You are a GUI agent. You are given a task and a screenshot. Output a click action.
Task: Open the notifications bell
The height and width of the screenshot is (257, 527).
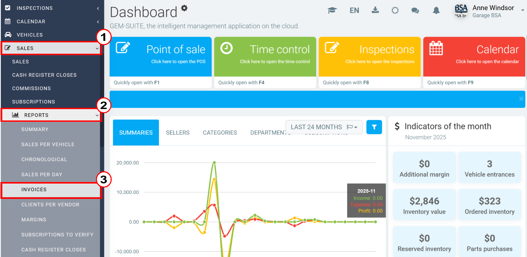point(436,10)
